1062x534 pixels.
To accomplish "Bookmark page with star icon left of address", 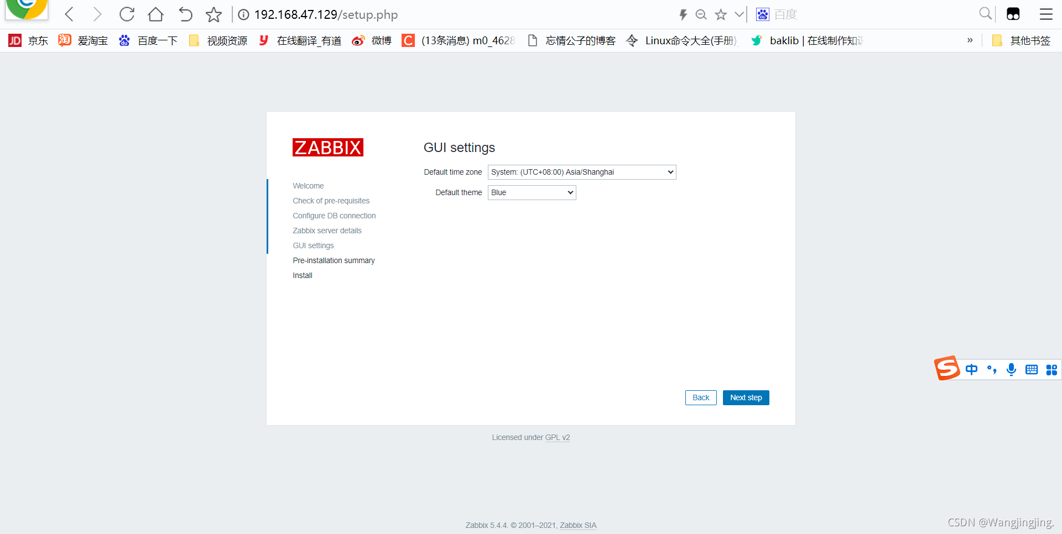I will coord(214,15).
